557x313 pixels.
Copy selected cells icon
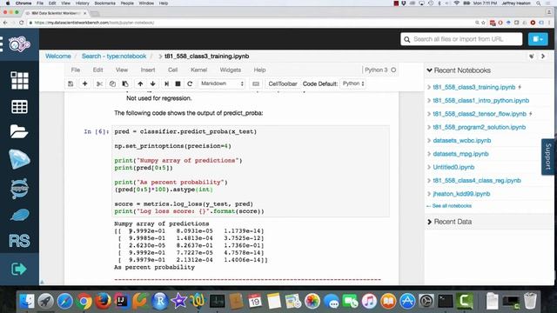[112, 83]
